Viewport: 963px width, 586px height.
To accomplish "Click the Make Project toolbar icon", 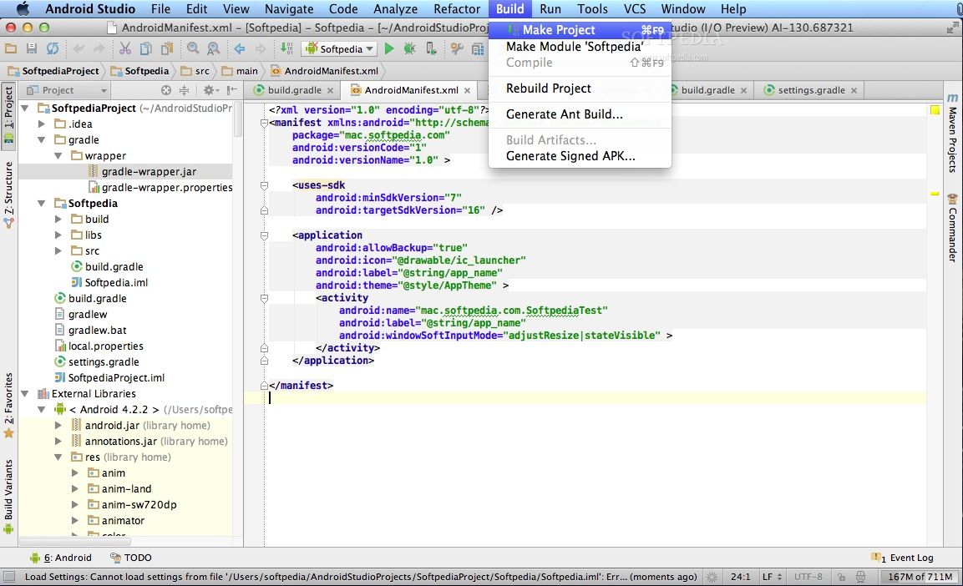I will [286, 48].
